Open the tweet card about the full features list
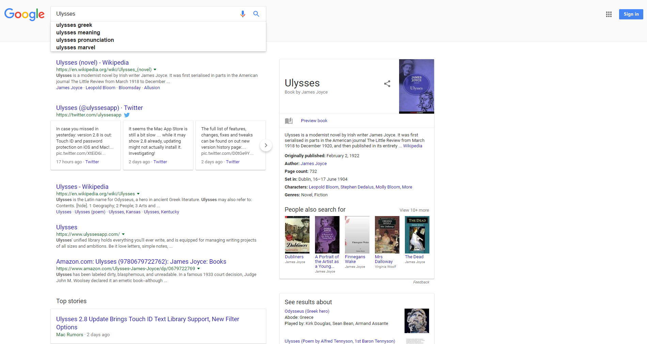 231,145
